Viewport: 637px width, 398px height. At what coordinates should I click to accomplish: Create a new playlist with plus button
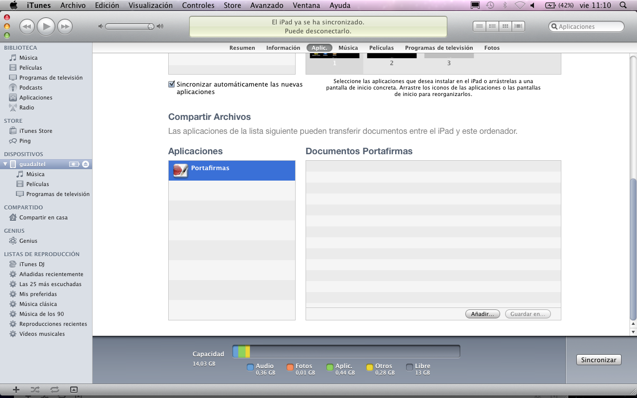pos(16,390)
